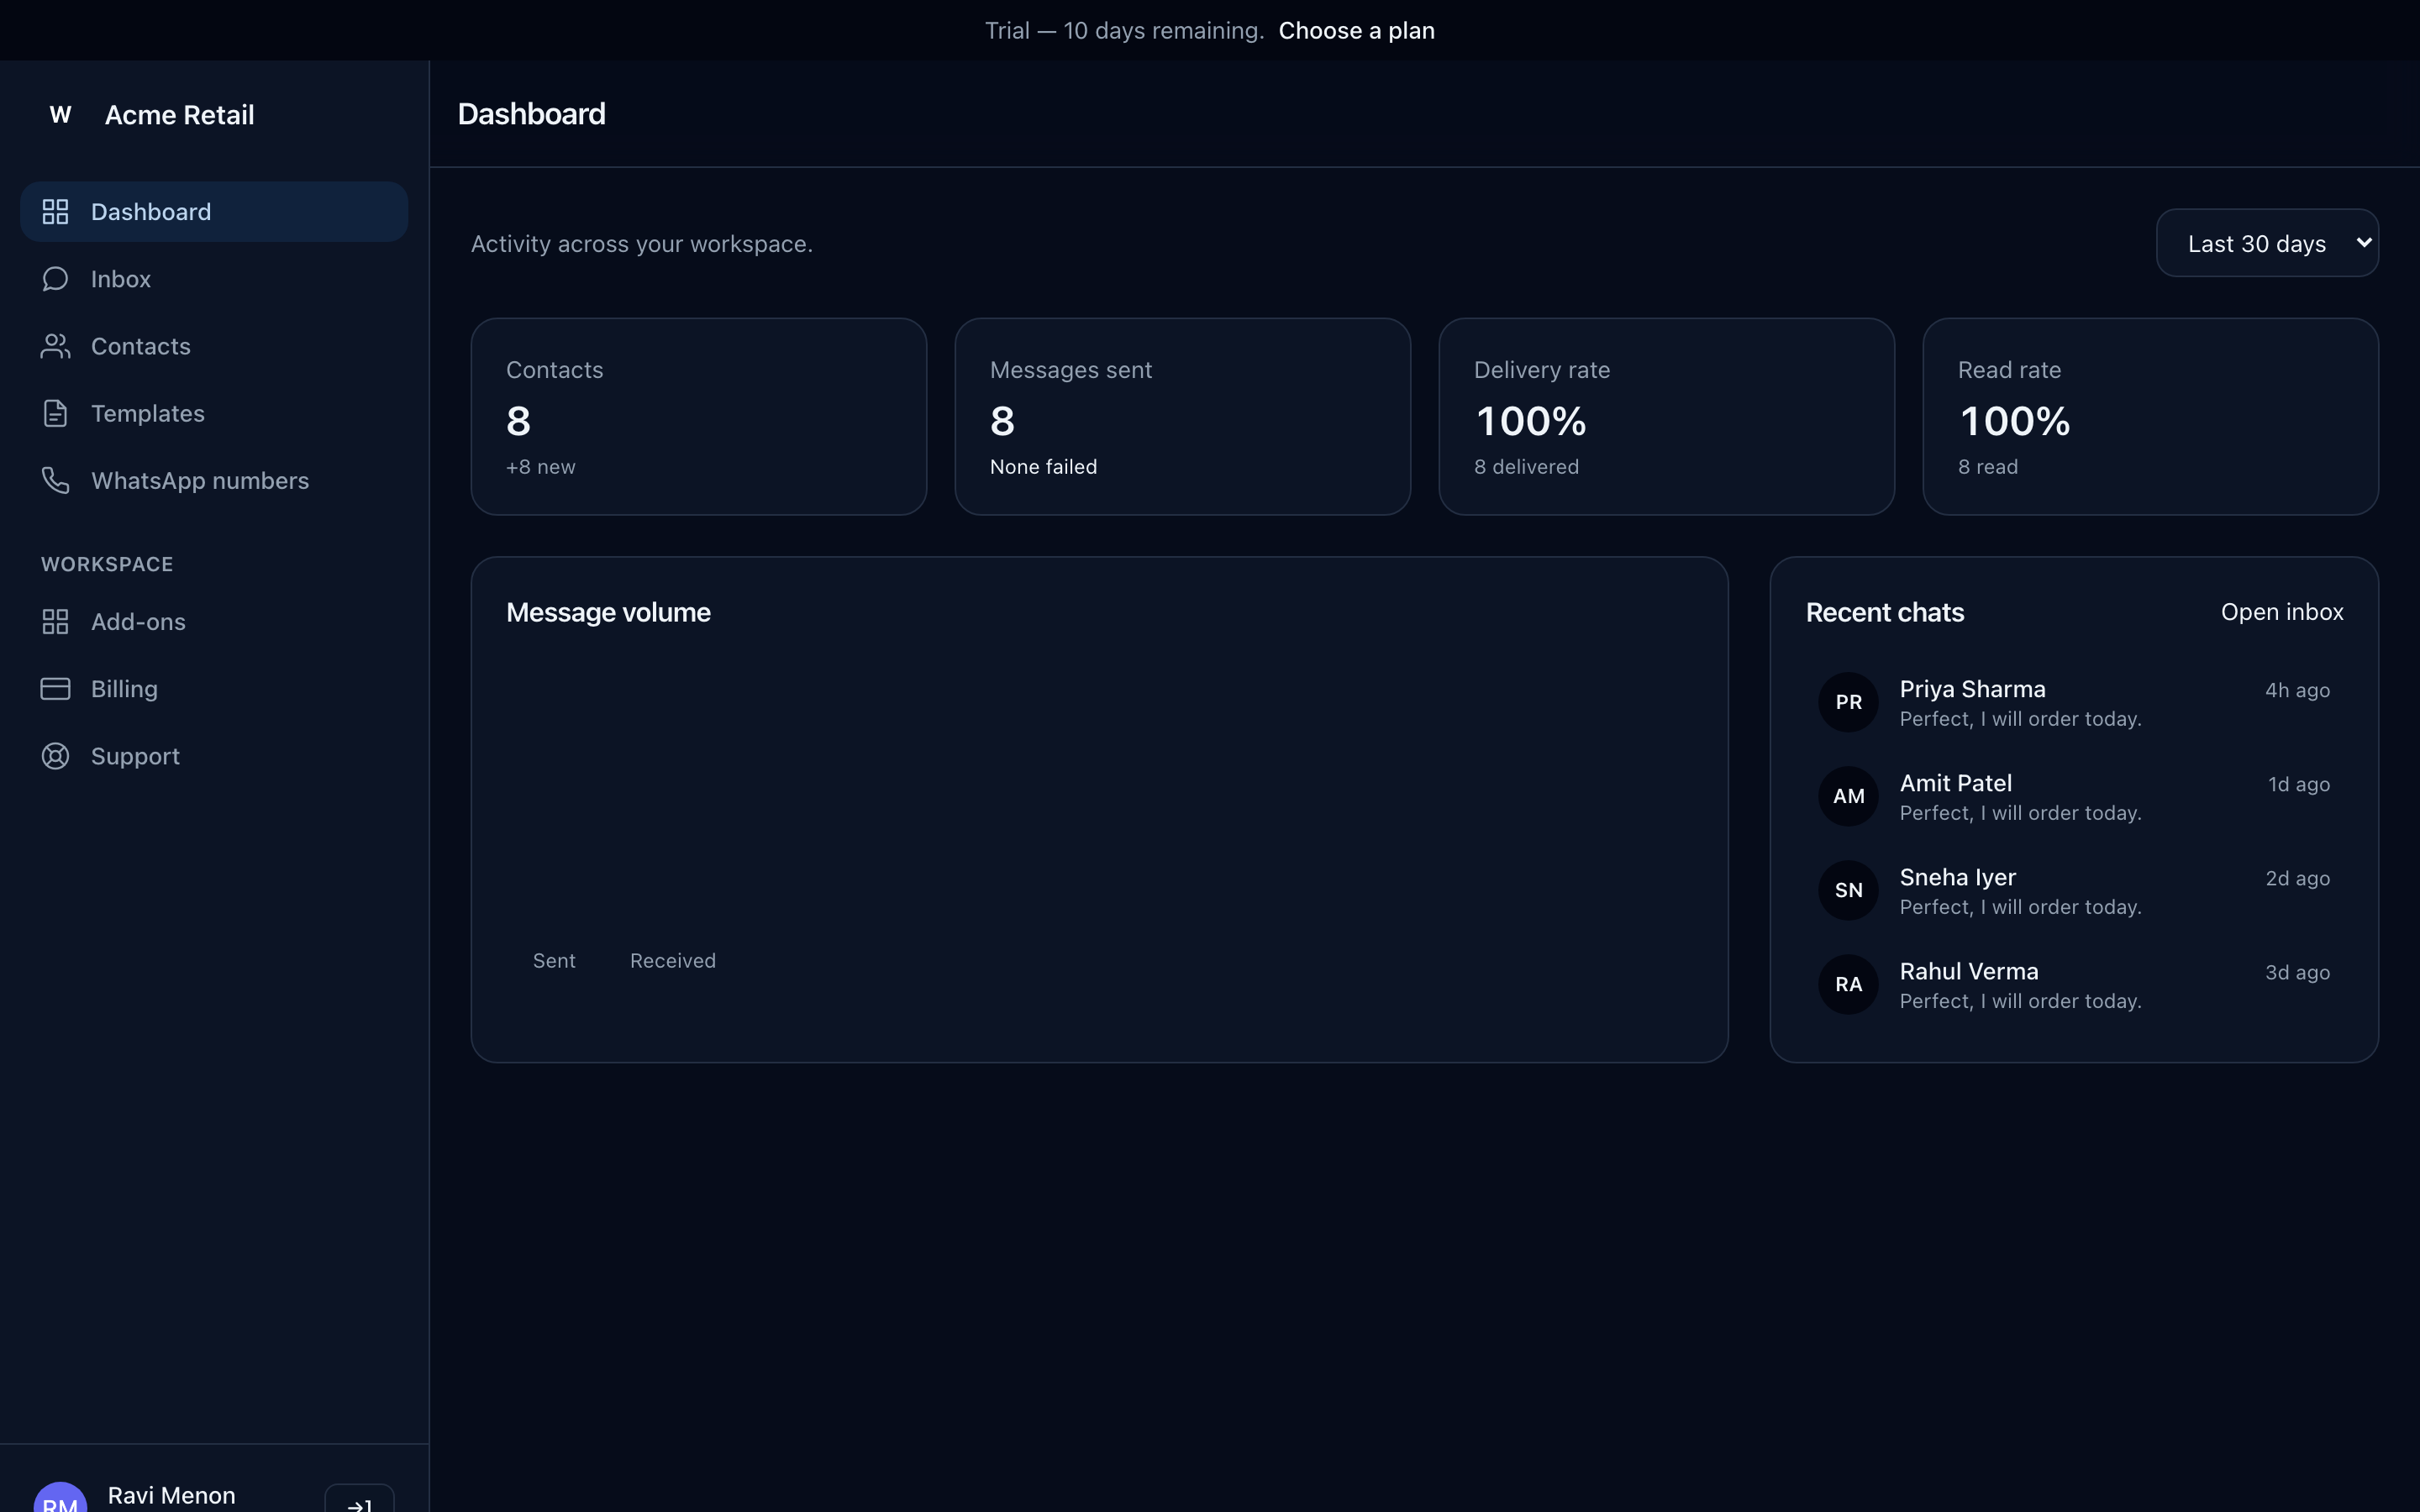Image resolution: width=2420 pixels, height=1512 pixels.
Task: Click Amit Patel's AM avatar
Action: (x=1848, y=796)
